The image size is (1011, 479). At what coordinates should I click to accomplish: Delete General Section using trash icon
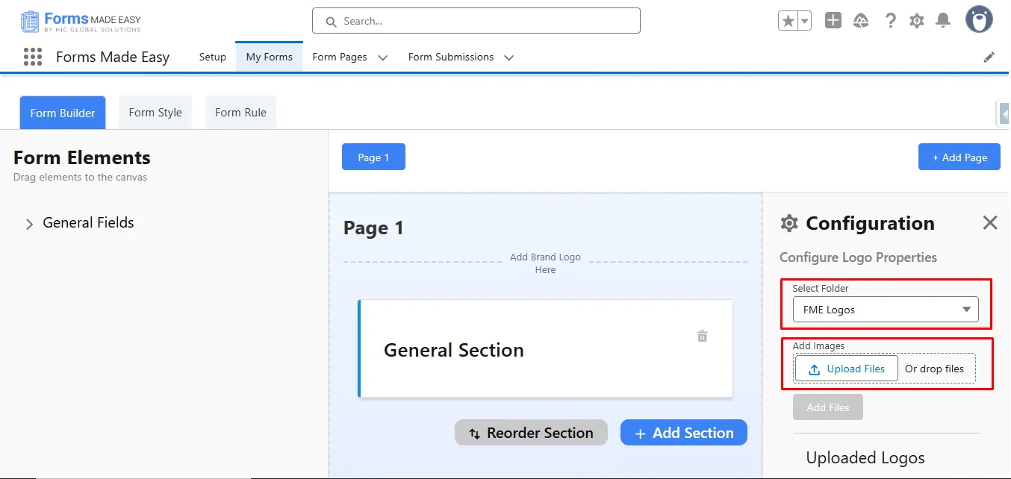click(x=702, y=336)
